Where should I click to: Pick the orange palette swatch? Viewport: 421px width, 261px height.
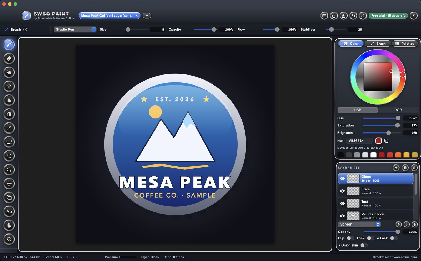coord(398,155)
